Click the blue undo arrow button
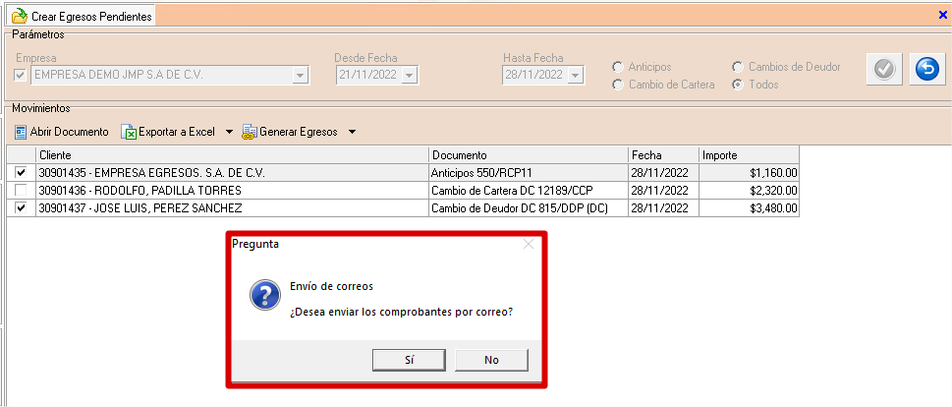 (927, 70)
